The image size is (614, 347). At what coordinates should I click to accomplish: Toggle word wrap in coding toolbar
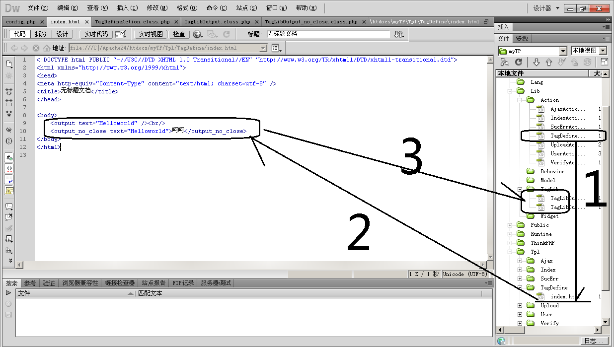(9, 179)
